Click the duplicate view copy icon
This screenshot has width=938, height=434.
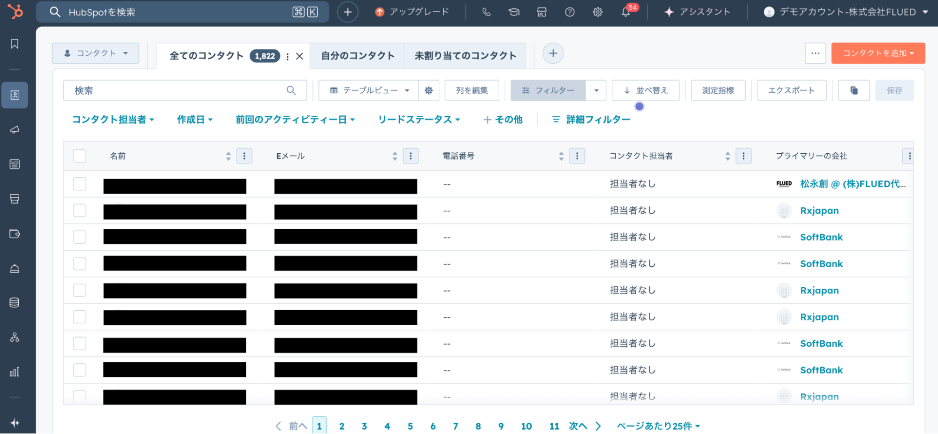pos(854,90)
